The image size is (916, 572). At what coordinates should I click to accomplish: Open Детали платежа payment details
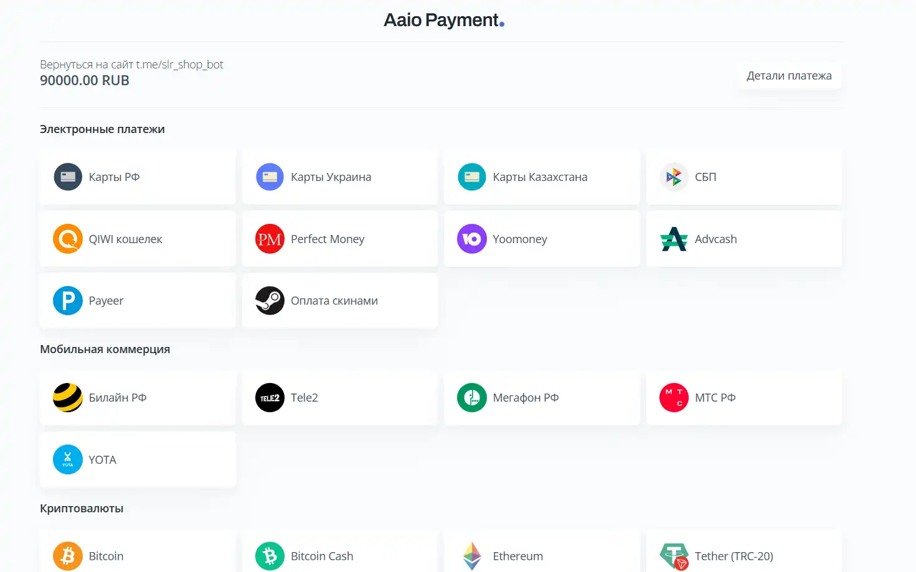pyautogui.click(x=789, y=76)
